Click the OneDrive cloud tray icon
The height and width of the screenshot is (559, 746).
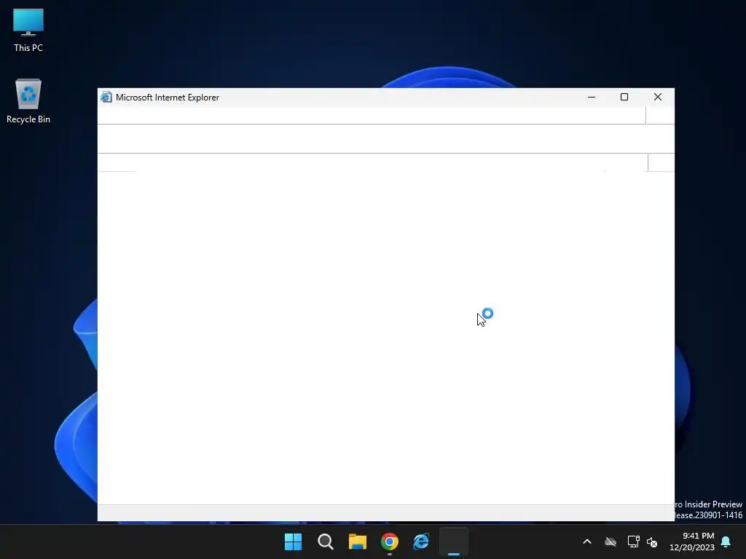(x=610, y=542)
